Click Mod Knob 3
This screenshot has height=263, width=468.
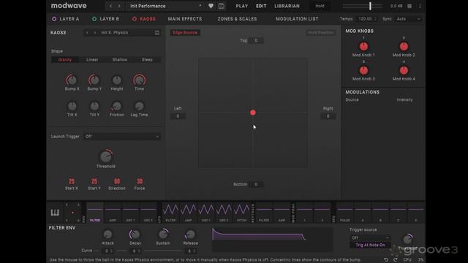coord(363,70)
